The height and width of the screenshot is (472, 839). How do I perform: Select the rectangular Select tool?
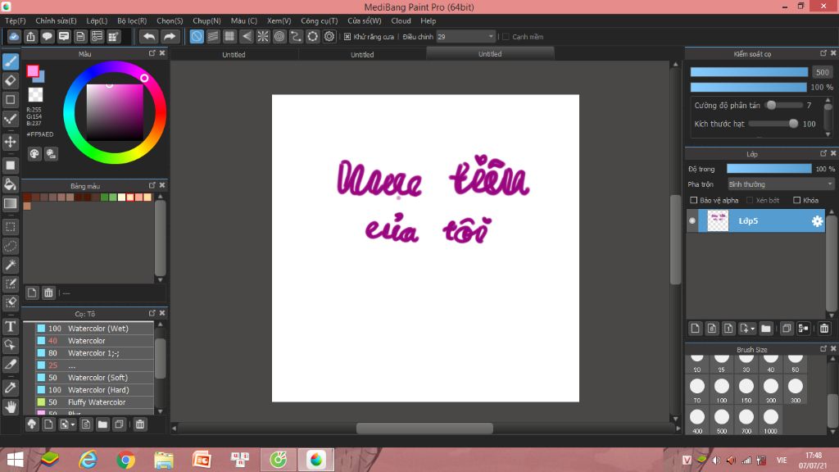tap(10, 227)
